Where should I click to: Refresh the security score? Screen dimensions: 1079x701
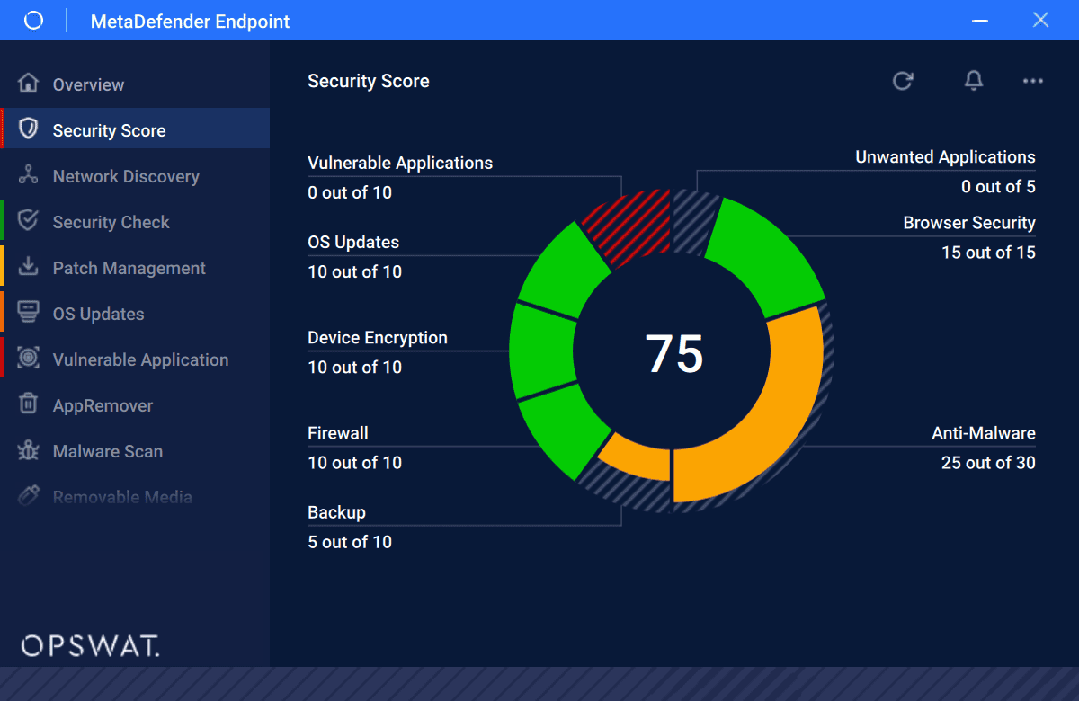point(903,81)
